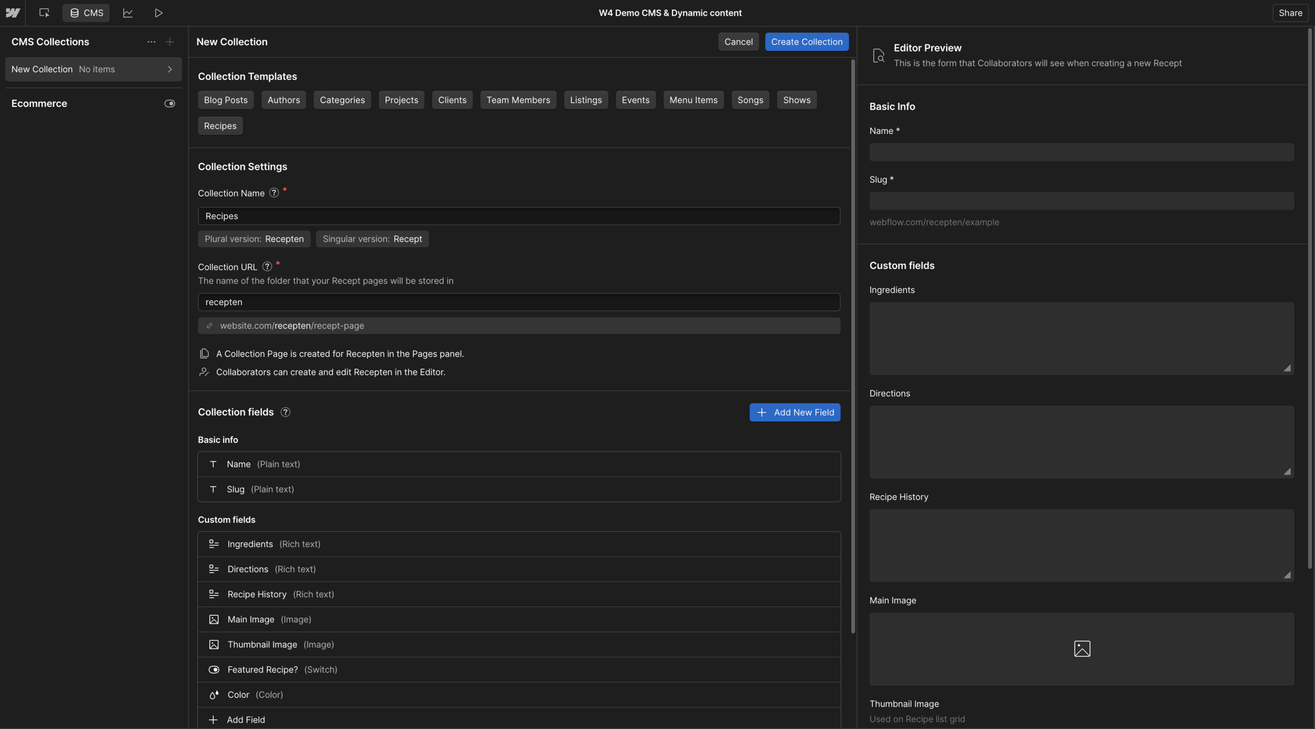Image resolution: width=1315 pixels, height=729 pixels.
Task: Select the CMS tab in top bar
Action: pos(86,13)
